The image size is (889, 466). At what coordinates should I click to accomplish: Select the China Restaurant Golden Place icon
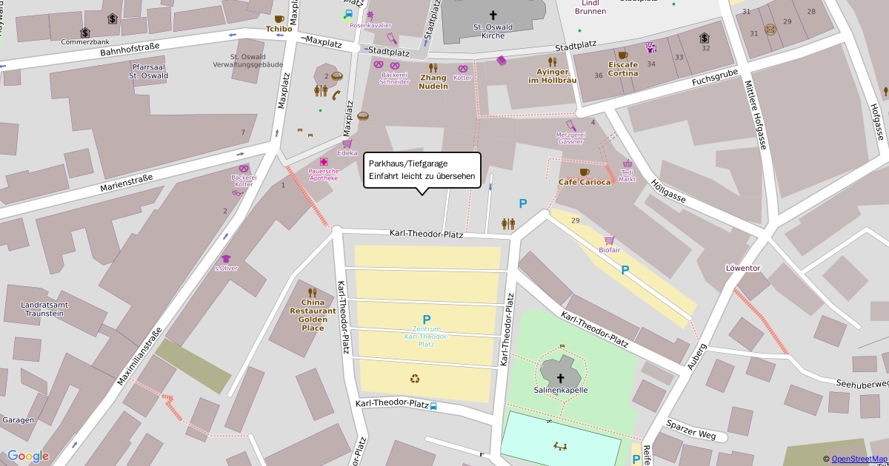click(x=312, y=292)
